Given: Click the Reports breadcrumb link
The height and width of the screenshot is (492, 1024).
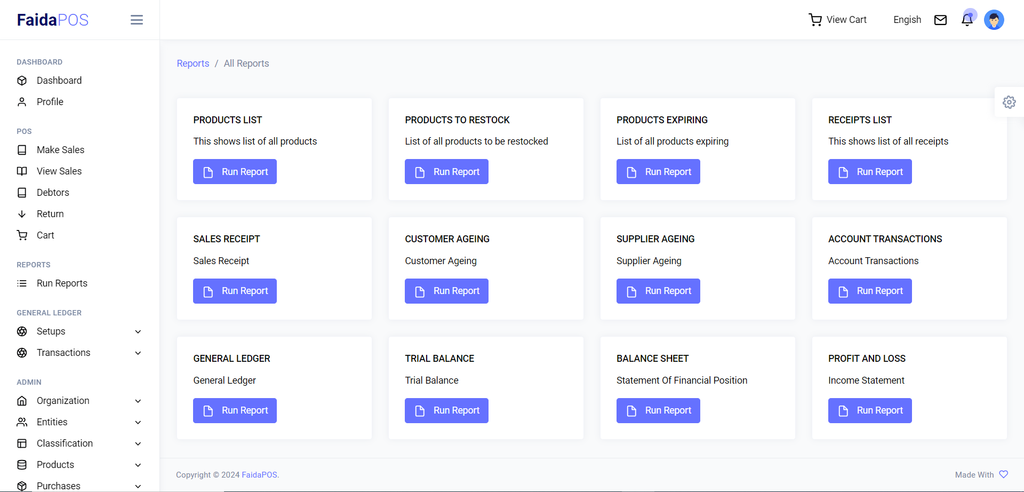Looking at the screenshot, I should 193,64.
